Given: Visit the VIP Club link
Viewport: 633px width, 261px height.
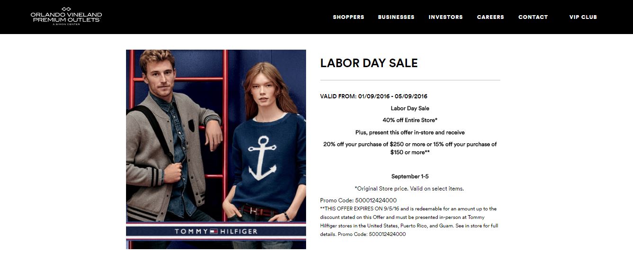Looking at the screenshot, I should pos(583,17).
